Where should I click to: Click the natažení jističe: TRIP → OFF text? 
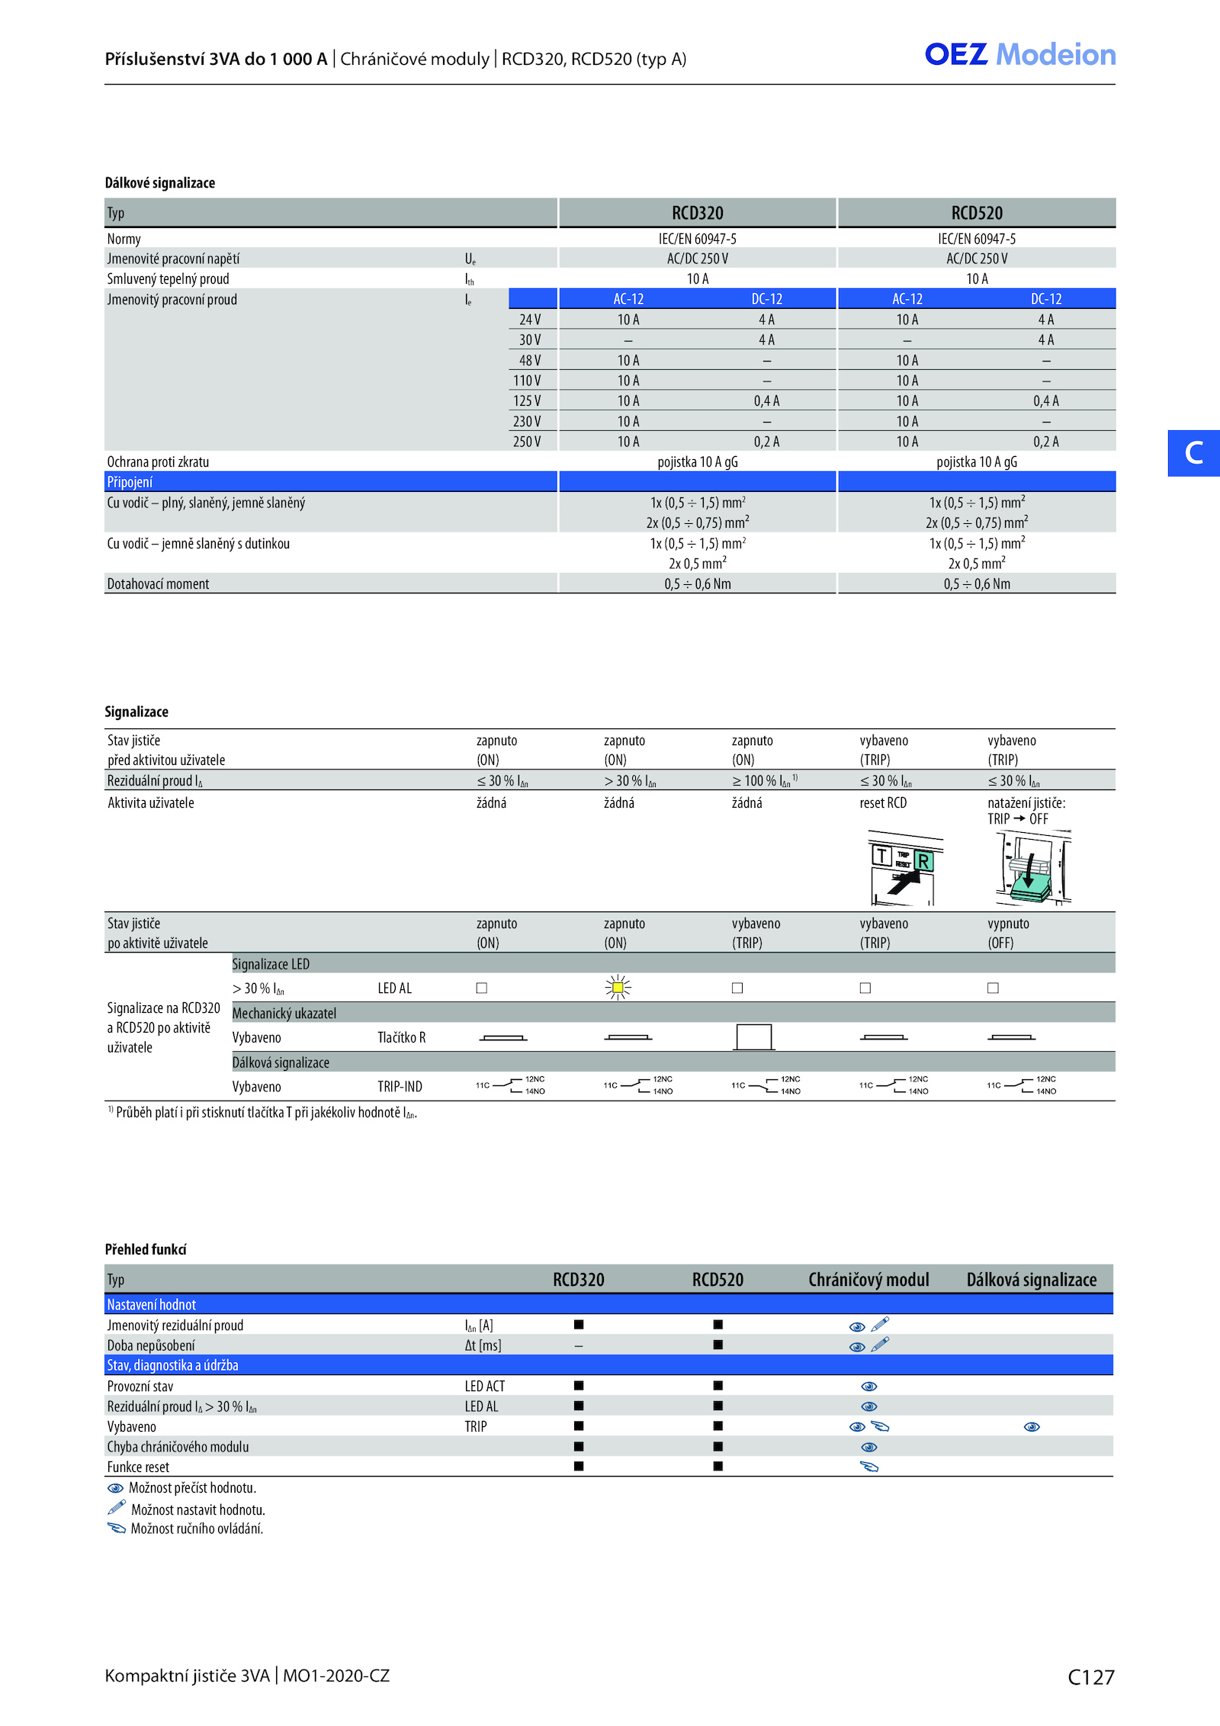1026,811
